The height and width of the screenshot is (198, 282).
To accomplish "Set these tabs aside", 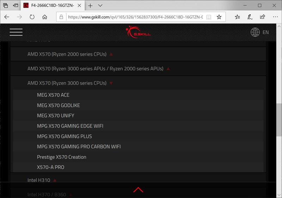I will click(x=16, y=5).
